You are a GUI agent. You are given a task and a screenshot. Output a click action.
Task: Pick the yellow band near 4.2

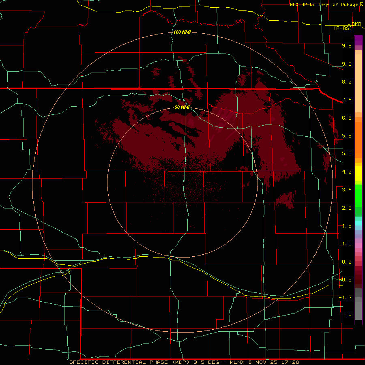pos(358,174)
